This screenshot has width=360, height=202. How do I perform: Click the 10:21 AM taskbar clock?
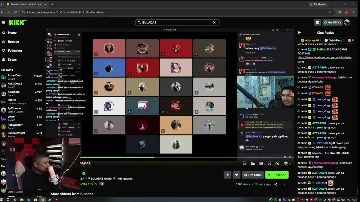coord(351,200)
